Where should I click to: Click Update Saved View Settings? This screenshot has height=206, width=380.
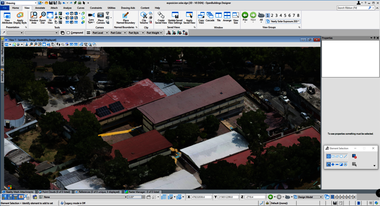coord(175,18)
